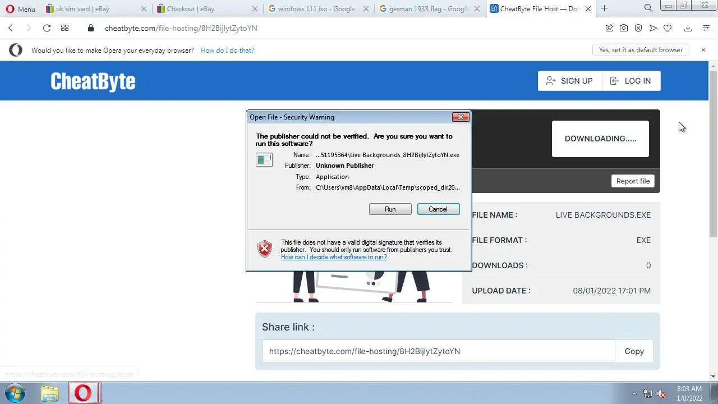Open the 'How do I do that?' link
This screenshot has height=404, width=718.
(x=227, y=50)
